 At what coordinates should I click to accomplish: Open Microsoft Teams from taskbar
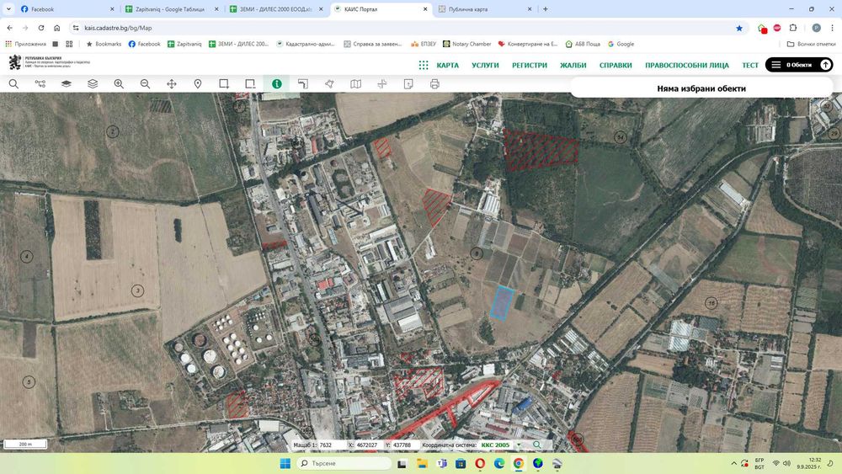[442, 463]
